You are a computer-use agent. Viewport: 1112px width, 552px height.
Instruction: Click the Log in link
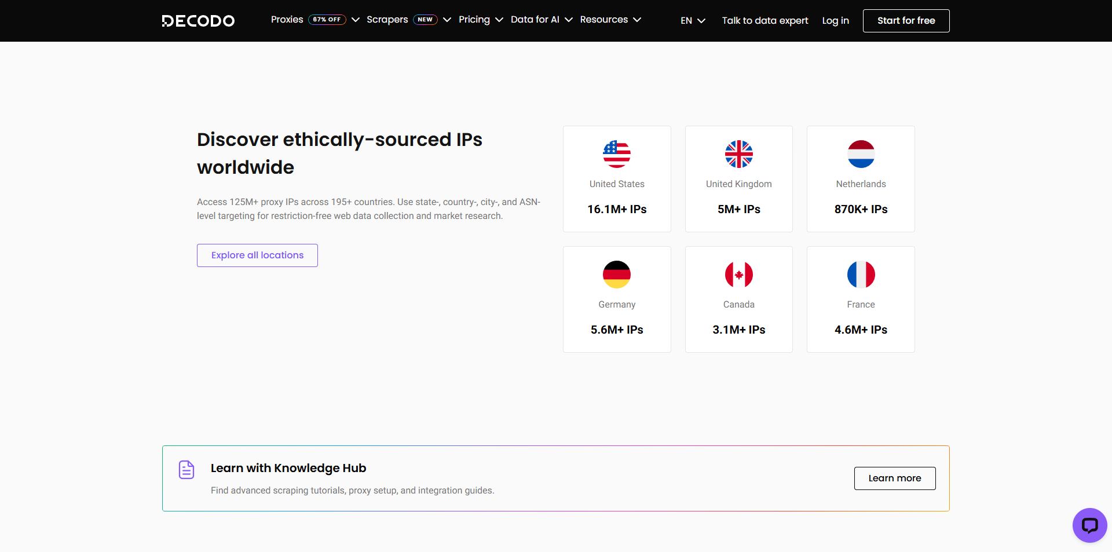[x=835, y=20]
